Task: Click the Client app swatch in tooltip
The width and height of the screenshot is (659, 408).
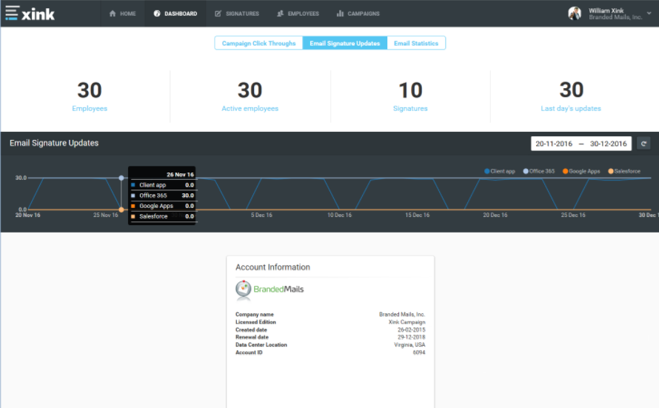Action: pyautogui.click(x=133, y=185)
